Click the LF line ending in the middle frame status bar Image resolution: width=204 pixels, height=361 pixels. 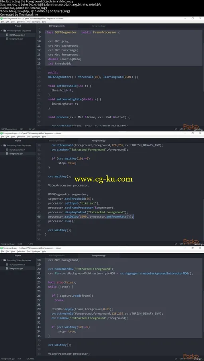click(176, 244)
